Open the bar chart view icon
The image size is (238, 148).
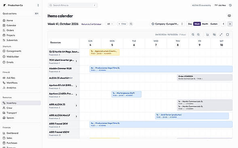pyautogui.click(x=207, y=35)
